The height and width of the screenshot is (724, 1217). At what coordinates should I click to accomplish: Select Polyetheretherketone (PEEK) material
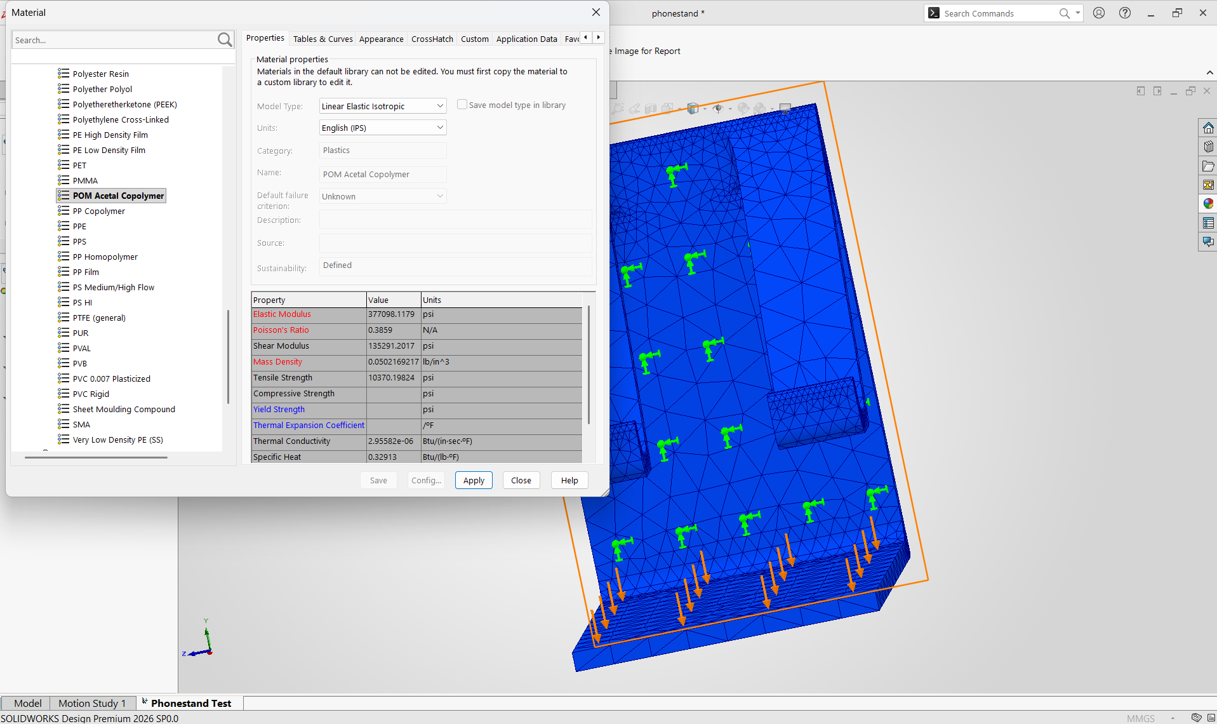pos(124,104)
